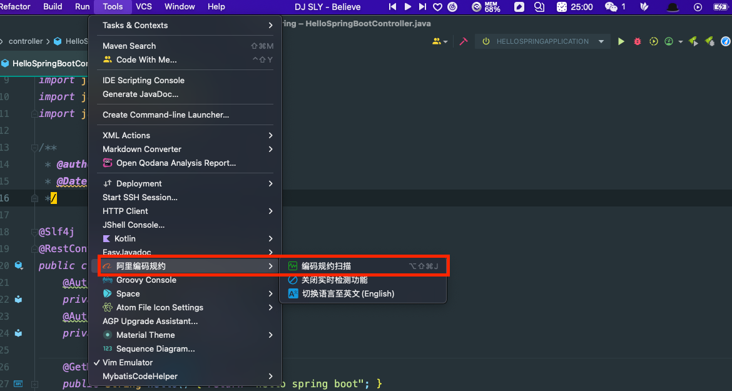
Task: Expand the MybatisCodeHelper submenu
Action: (186, 376)
